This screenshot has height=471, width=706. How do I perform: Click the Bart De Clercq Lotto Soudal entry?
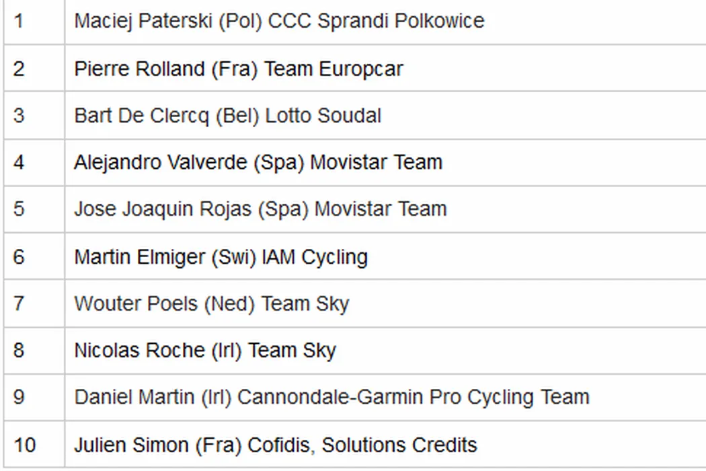coord(227,116)
